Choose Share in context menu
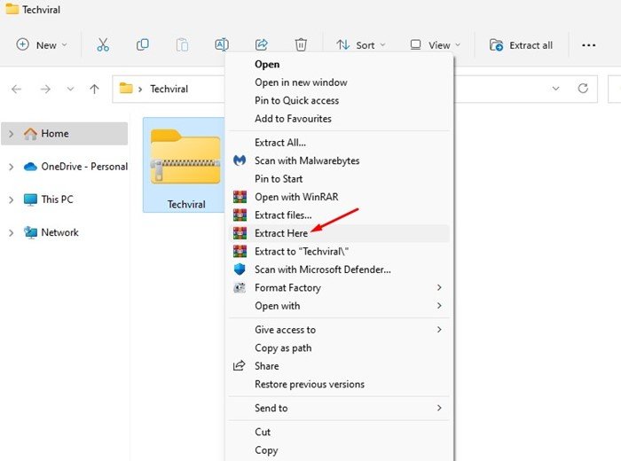 coord(339,366)
